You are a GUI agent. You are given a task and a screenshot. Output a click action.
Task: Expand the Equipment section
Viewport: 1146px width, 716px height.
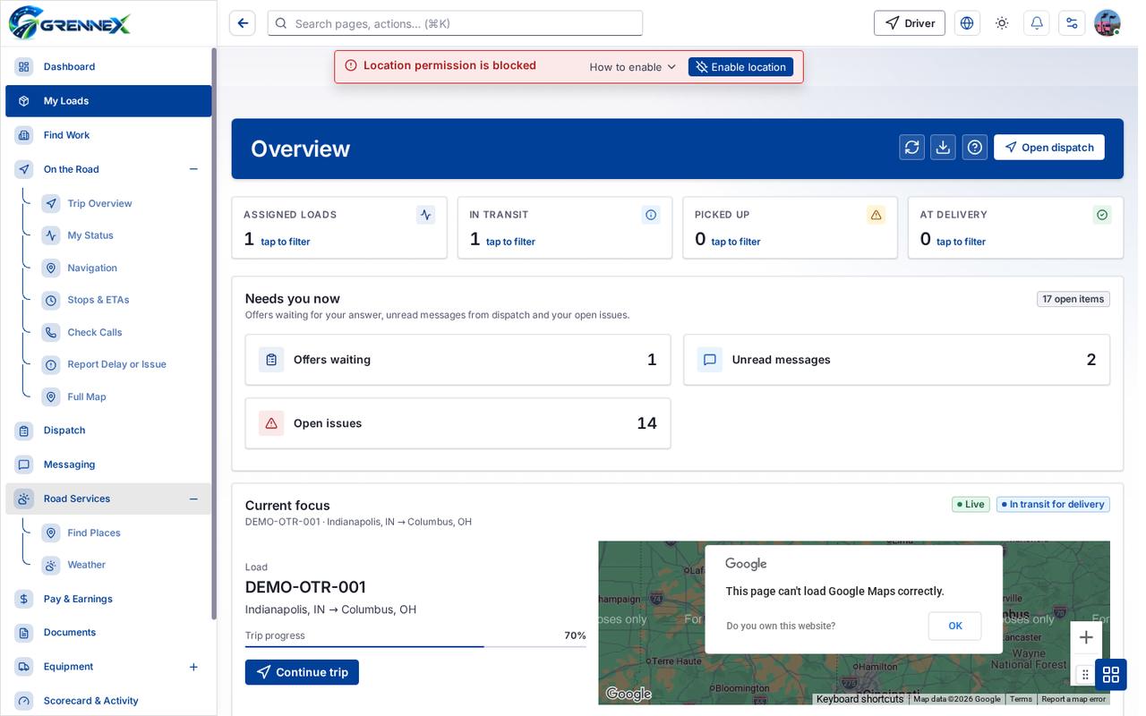click(193, 667)
